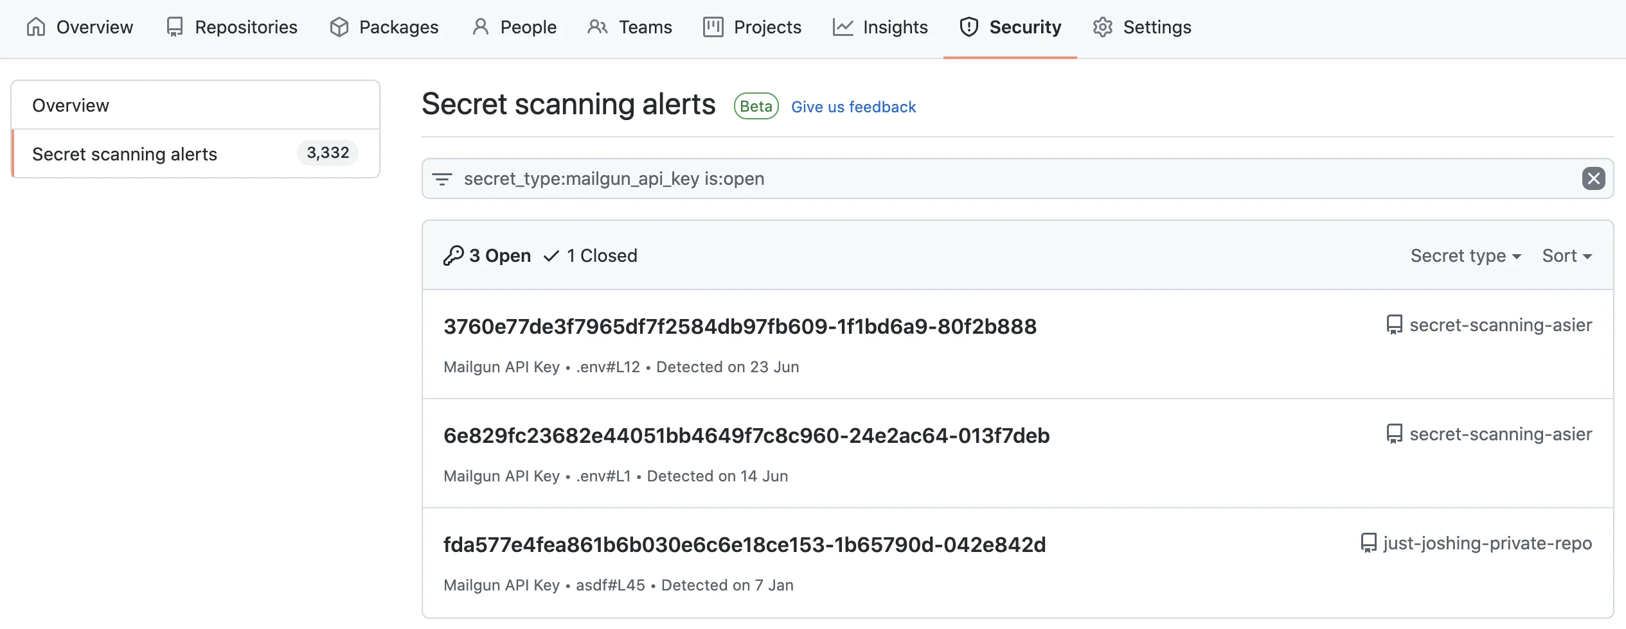Click the Packages box icon
The height and width of the screenshot is (629, 1626).
click(x=339, y=27)
